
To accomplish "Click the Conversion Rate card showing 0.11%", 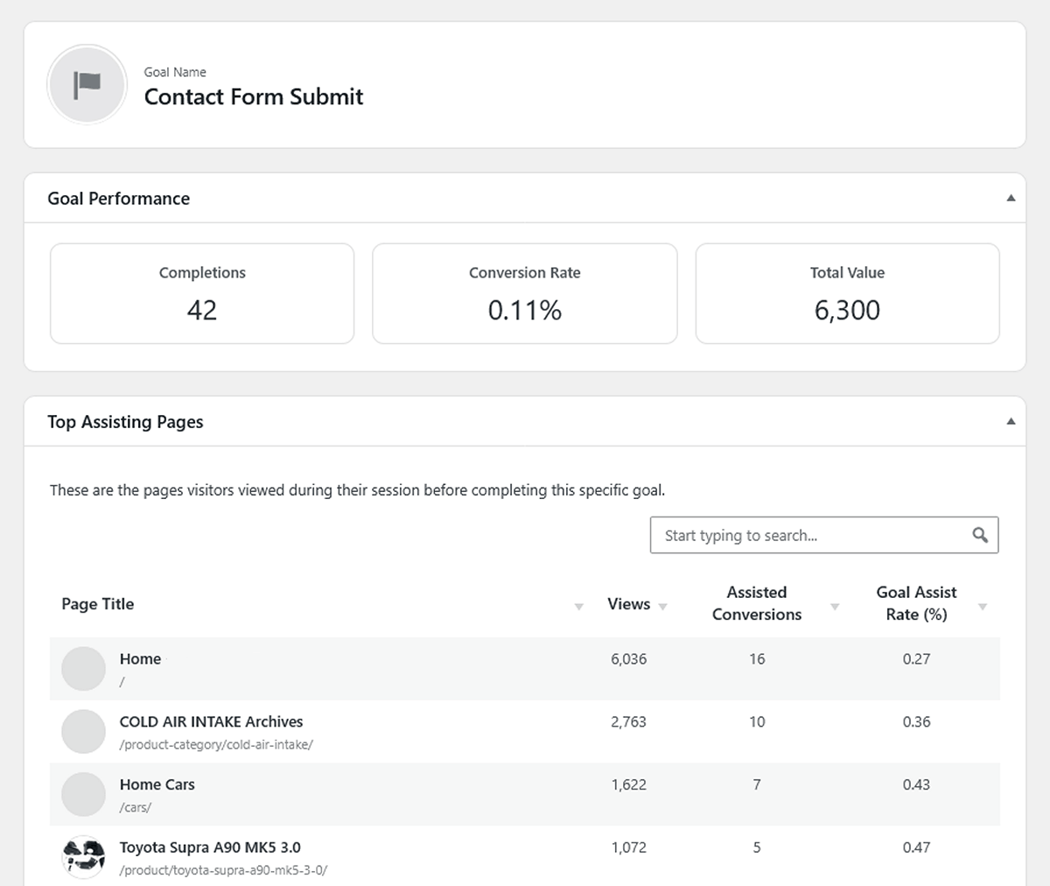I will coord(525,293).
